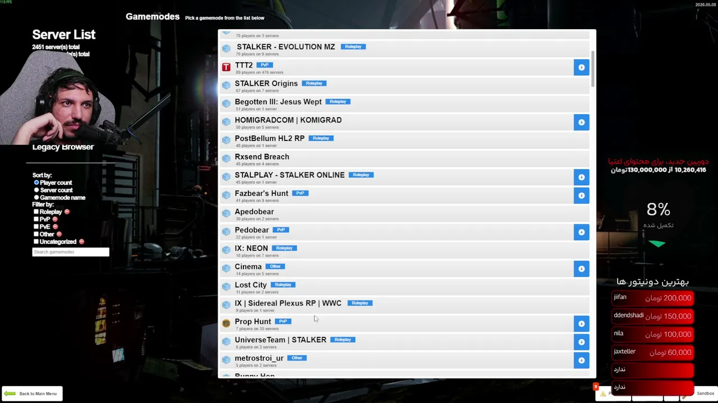Download the Pedobear gamemode
Screen dimensions: 718x403
pos(581,232)
